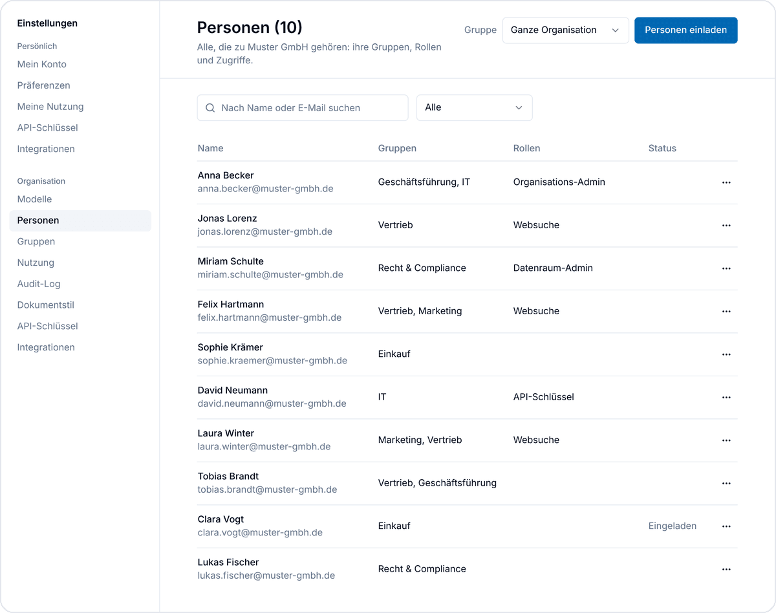Viewport: 776px width, 613px height.
Task: Select the name Miriam Schulte
Action: (x=231, y=261)
